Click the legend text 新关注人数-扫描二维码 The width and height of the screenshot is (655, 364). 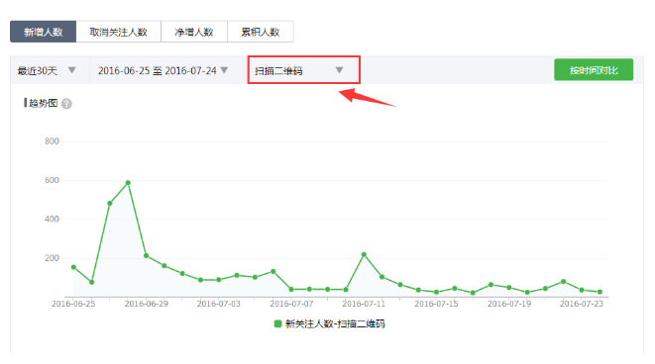click(x=335, y=323)
